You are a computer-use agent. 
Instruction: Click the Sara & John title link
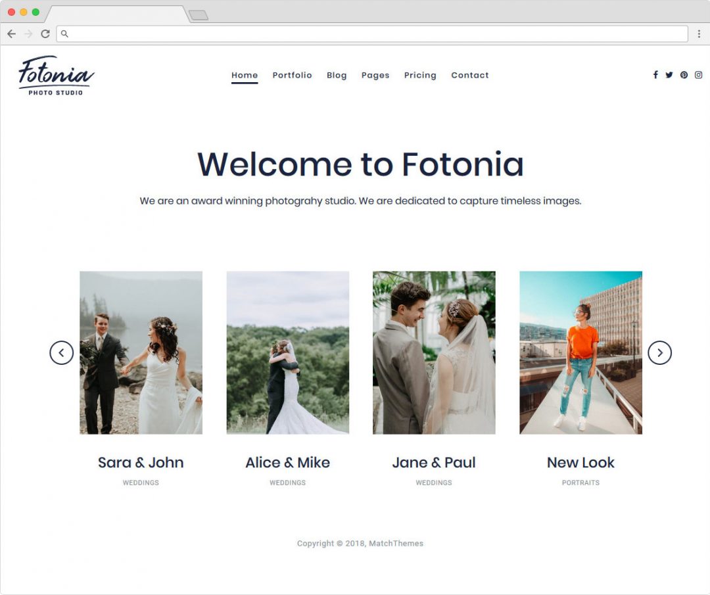pos(141,462)
